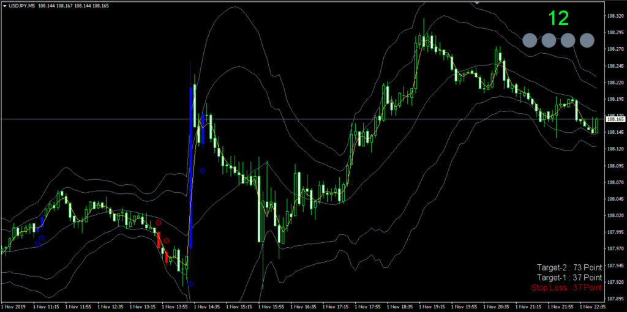Click the 108.320 price scale label

click(615, 17)
